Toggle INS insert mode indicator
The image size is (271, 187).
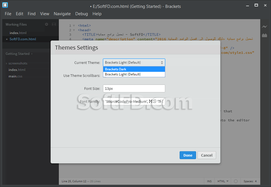pos(209,181)
